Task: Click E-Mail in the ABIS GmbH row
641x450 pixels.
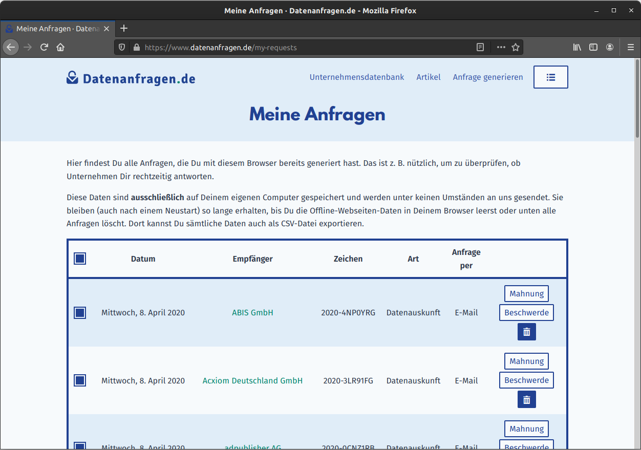Action: [466, 313]
